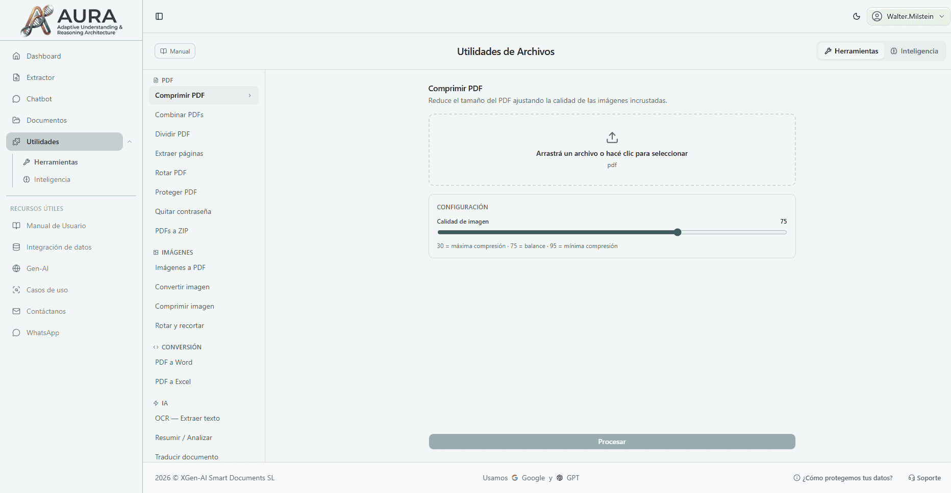The height and width of the screenshot is (493, 951).
Task: Keep Herramientas mode selected
Action: coord(850,51)
